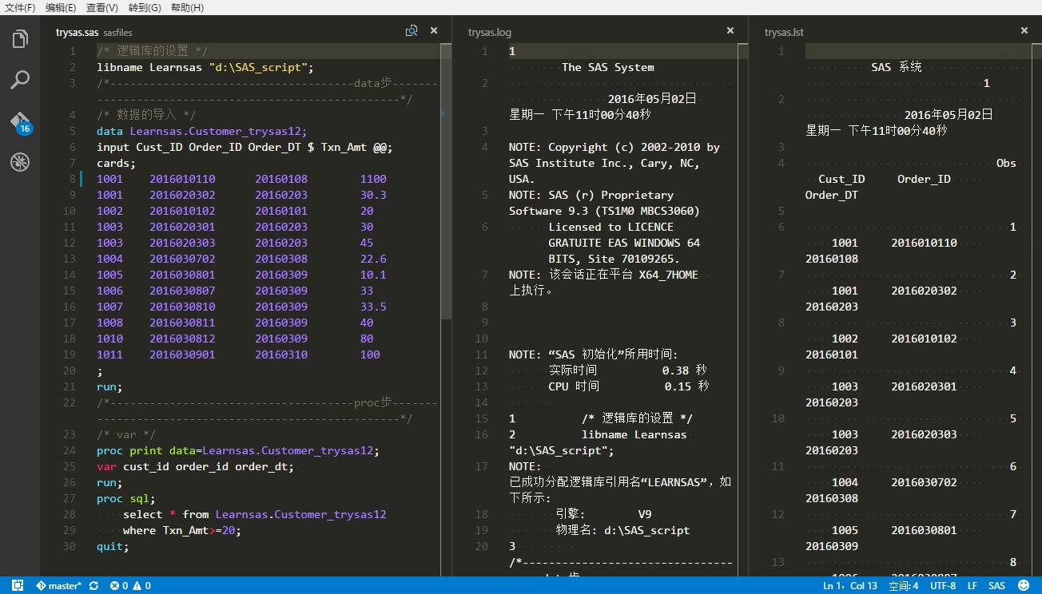Click '引擎: V9' line in log
The height and width of the screenshot is (594, 1042).
pyautogui.click(x=603, y=514)
